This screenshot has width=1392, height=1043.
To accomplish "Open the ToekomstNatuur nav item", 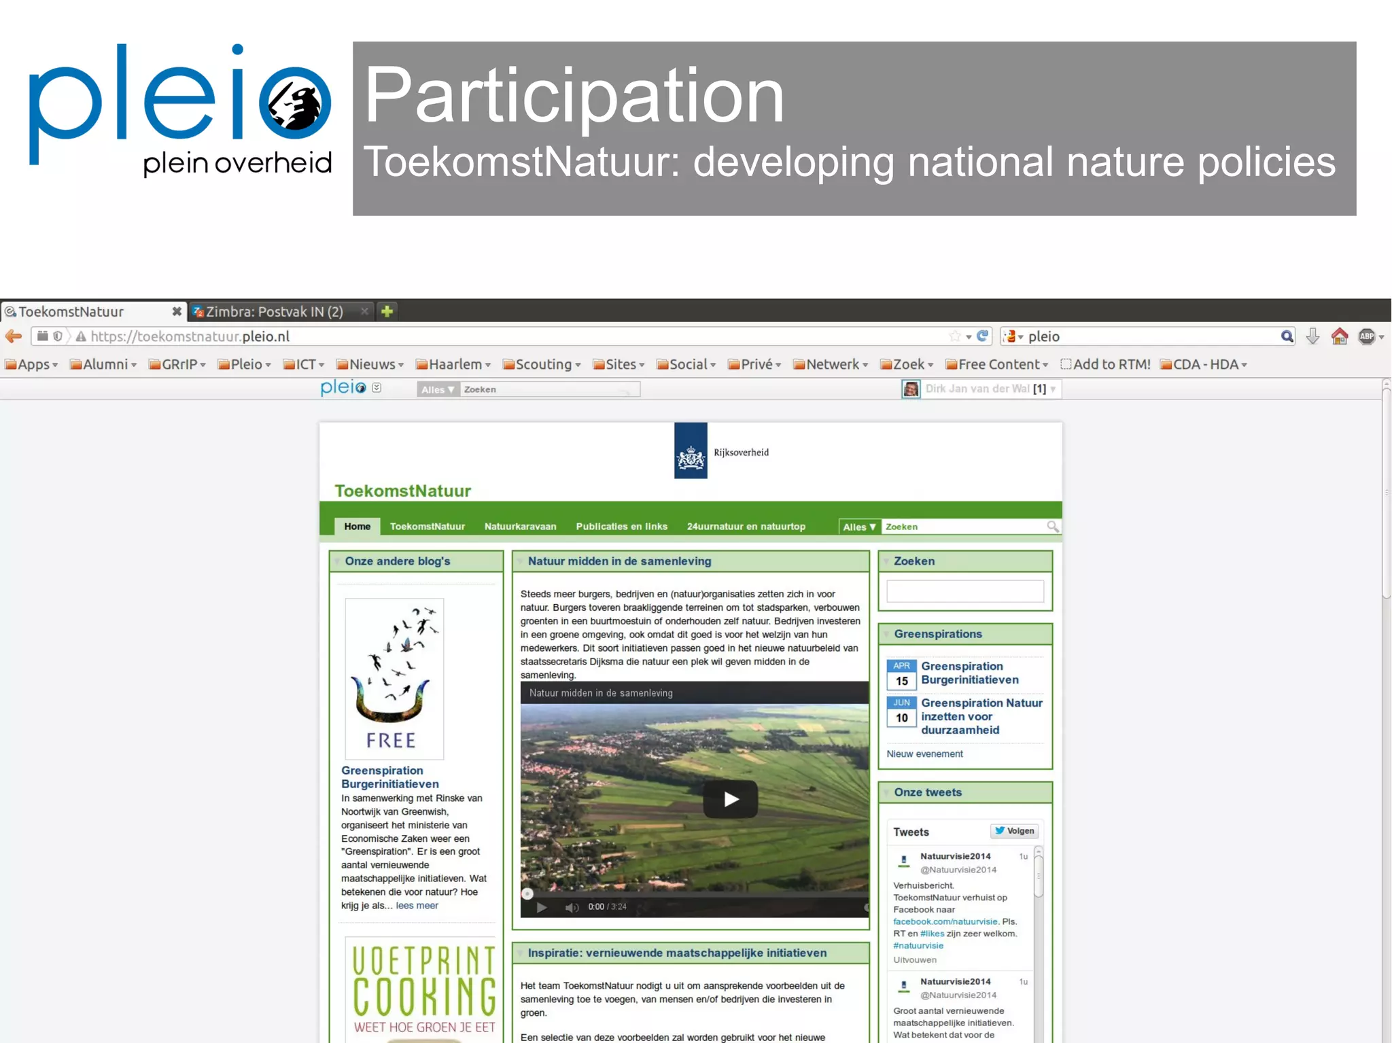I will tap(428, 527).
